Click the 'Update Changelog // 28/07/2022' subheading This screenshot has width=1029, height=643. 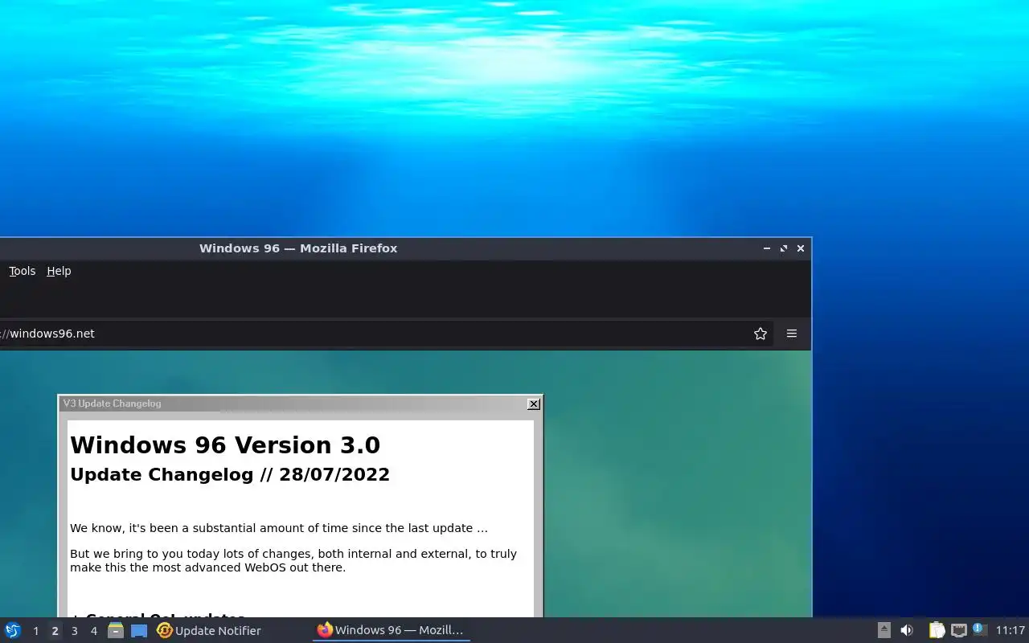(230, 474)
